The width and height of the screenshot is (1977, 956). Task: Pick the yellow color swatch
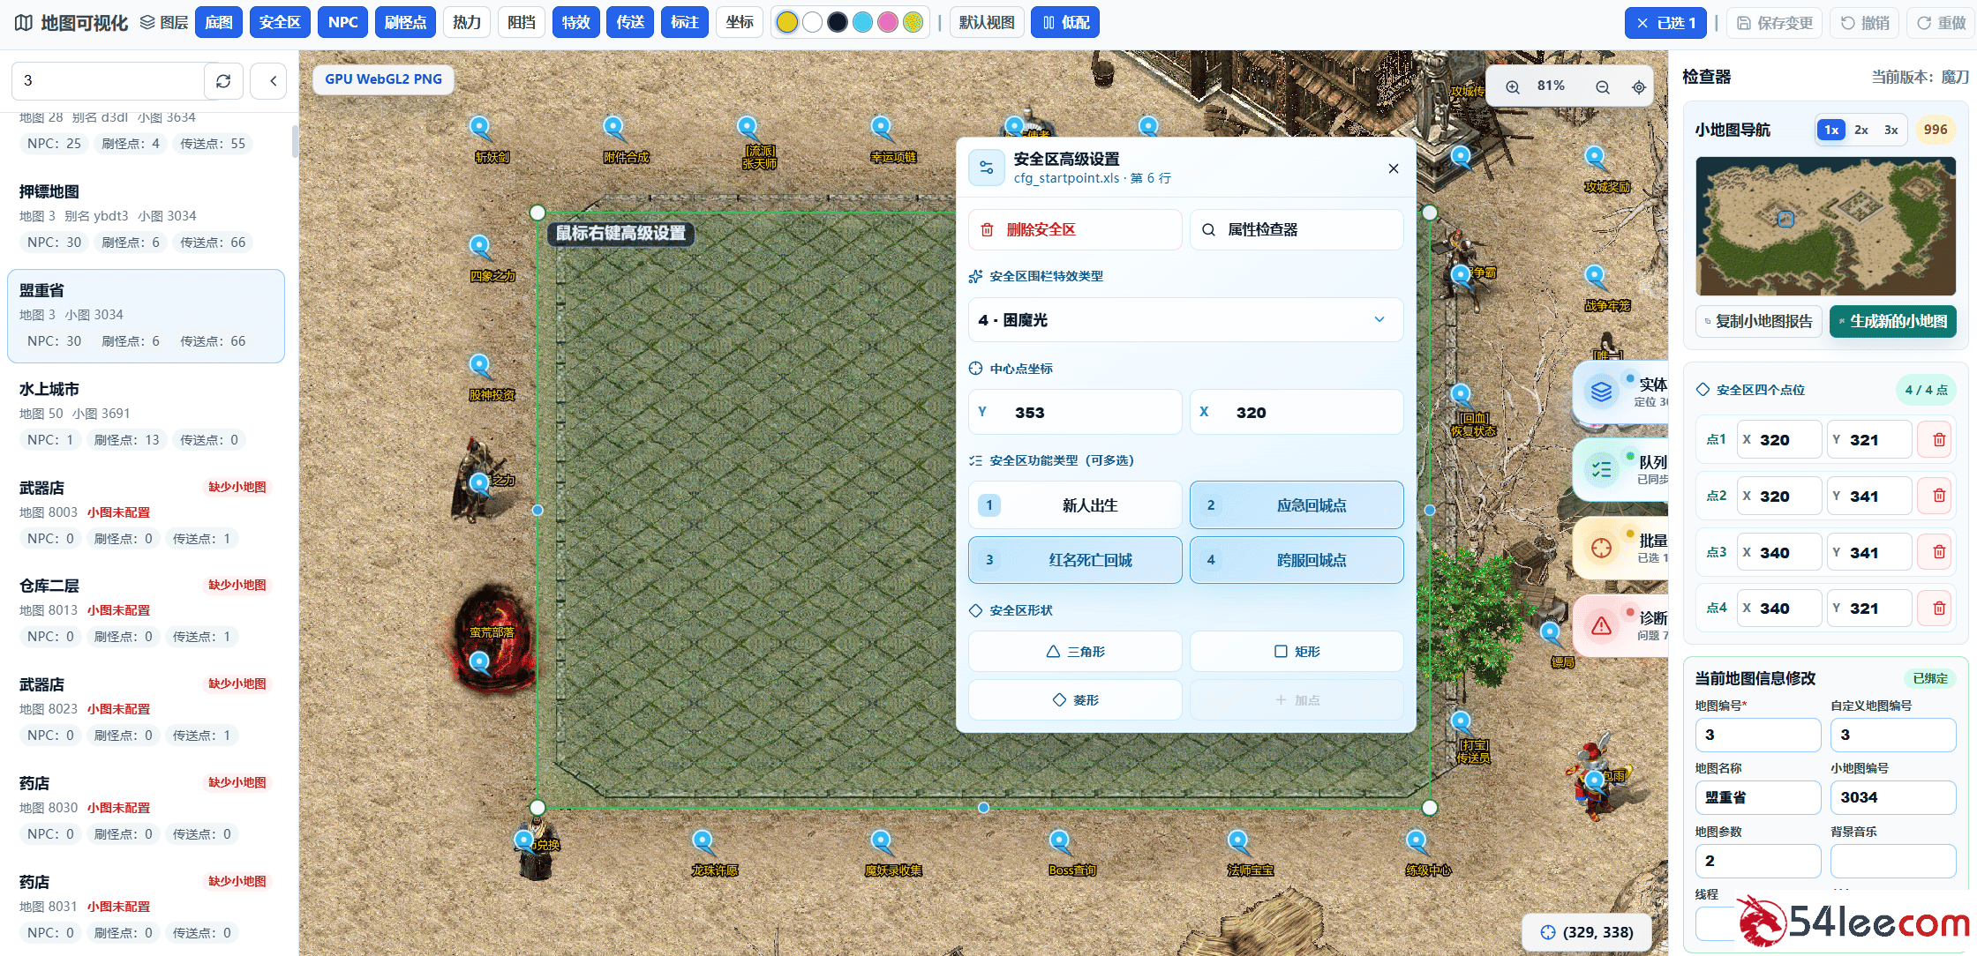(x=786, y=23)
